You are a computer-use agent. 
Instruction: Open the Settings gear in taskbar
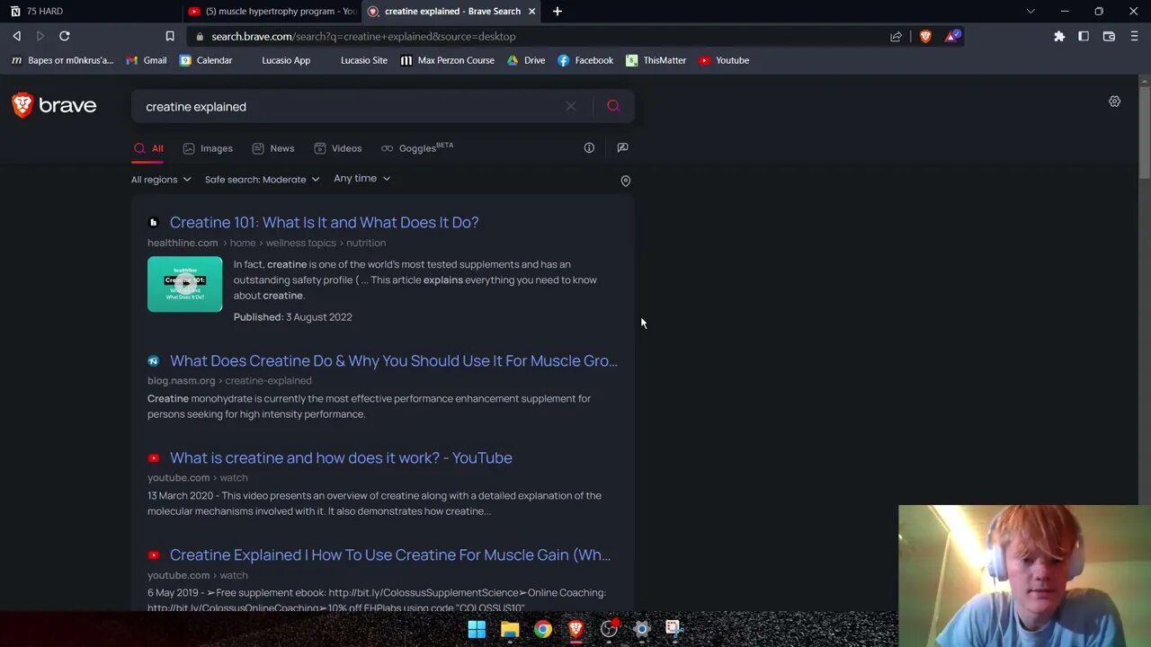(641, 629)
